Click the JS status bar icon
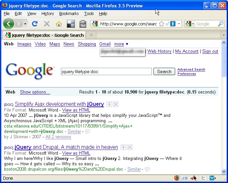The image size is (228, 183). pyautogui.click(x=185, y=178)
